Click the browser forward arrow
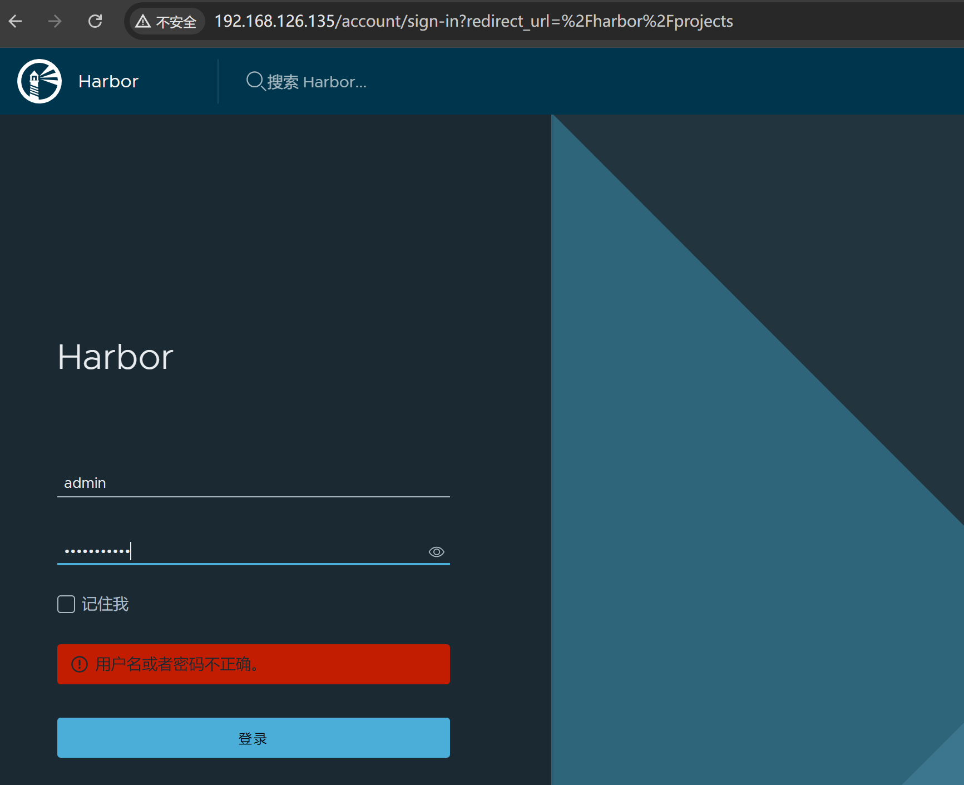Image resolution: width=964 pixels, height=785 pixels. [x=55, y=22]
